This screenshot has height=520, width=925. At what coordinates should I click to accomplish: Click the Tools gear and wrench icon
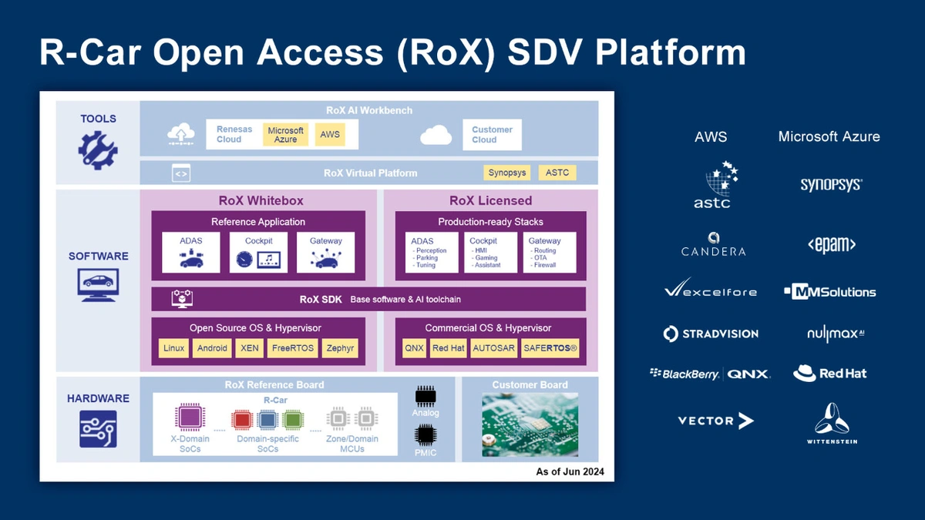98,148
